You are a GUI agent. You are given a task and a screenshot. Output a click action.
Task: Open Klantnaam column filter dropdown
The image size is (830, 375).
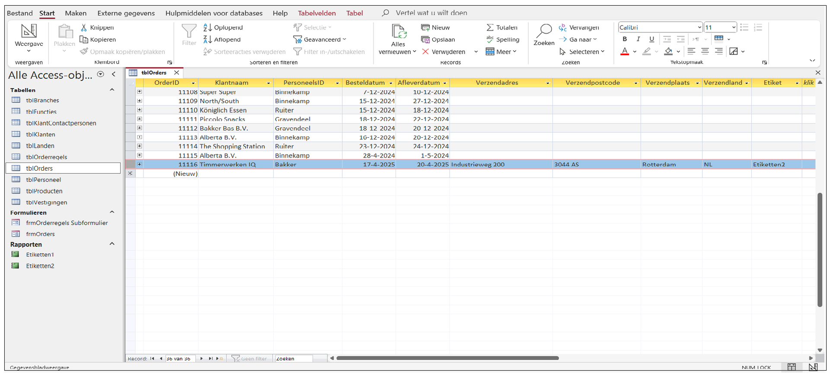[x=268, y=83]
